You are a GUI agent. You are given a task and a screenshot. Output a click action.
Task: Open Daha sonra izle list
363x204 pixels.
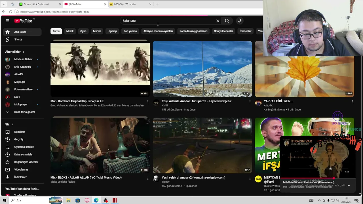22,154
